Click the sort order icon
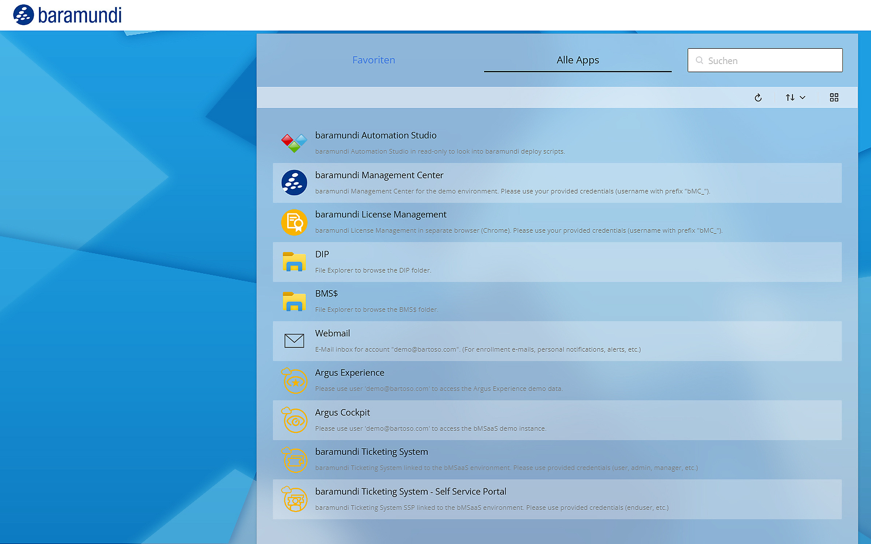Screen dimensions: 871x544 790,97
